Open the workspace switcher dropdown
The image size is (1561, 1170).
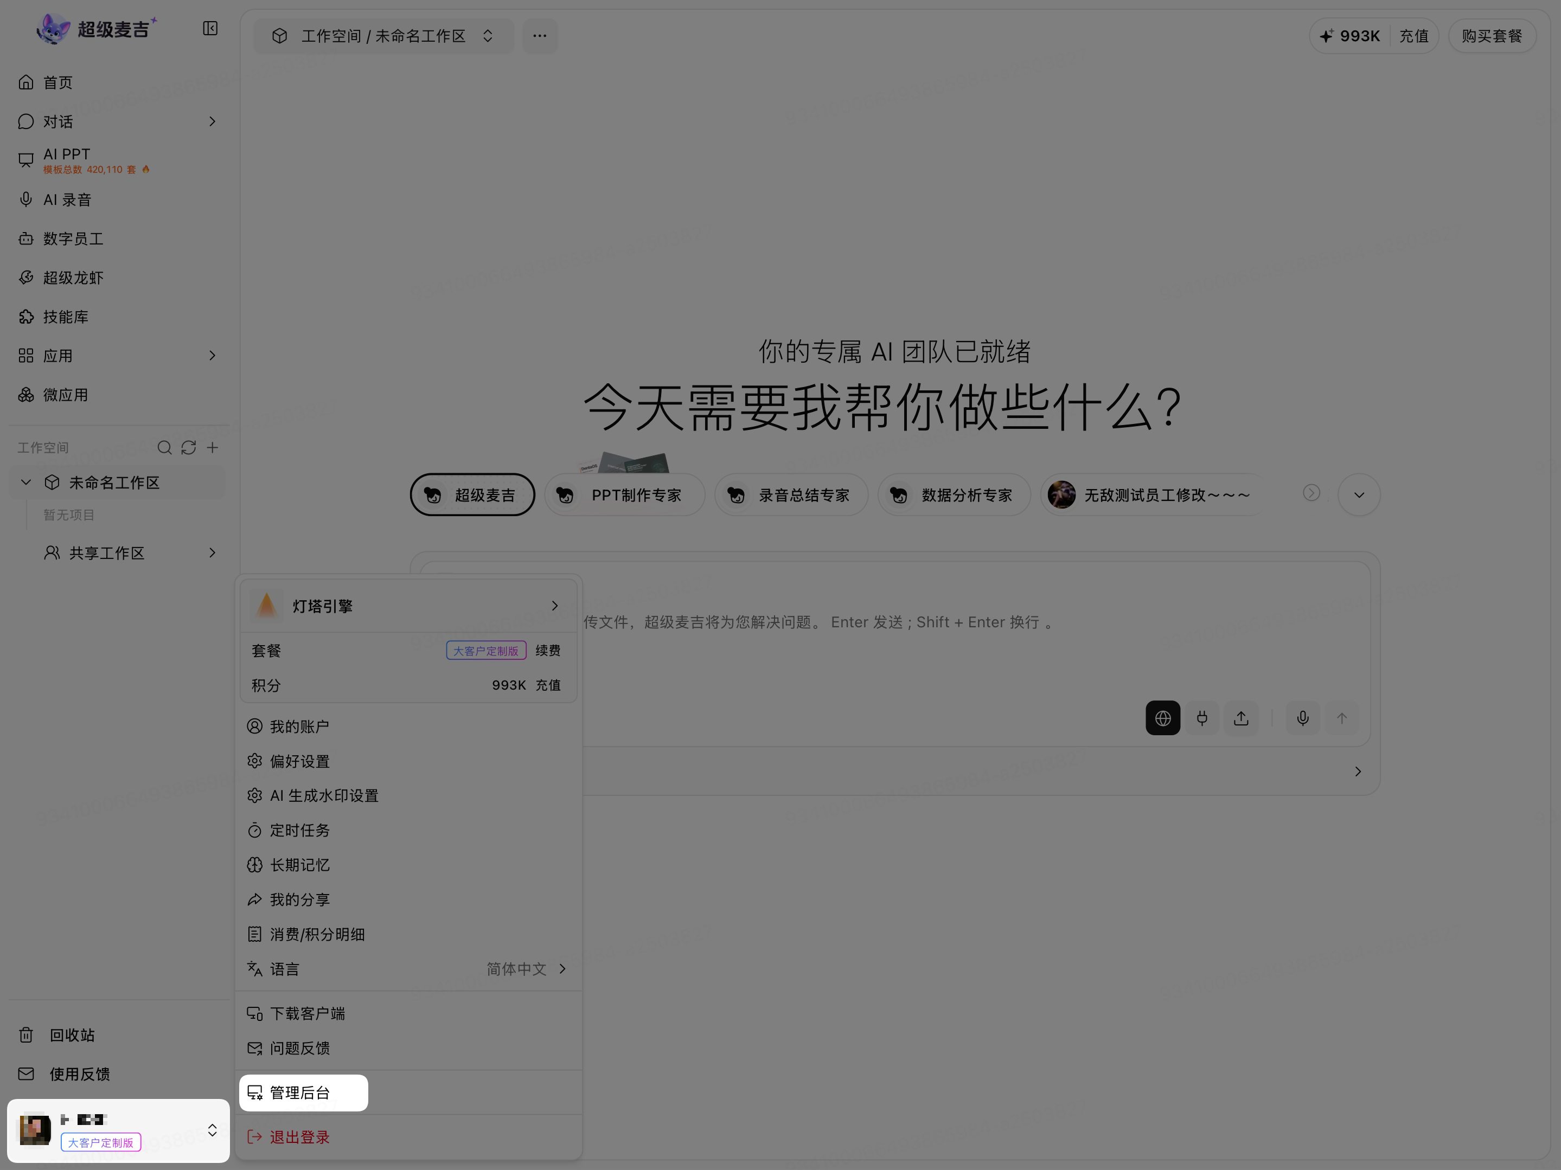pyautogui.click(x=384, y=36)
